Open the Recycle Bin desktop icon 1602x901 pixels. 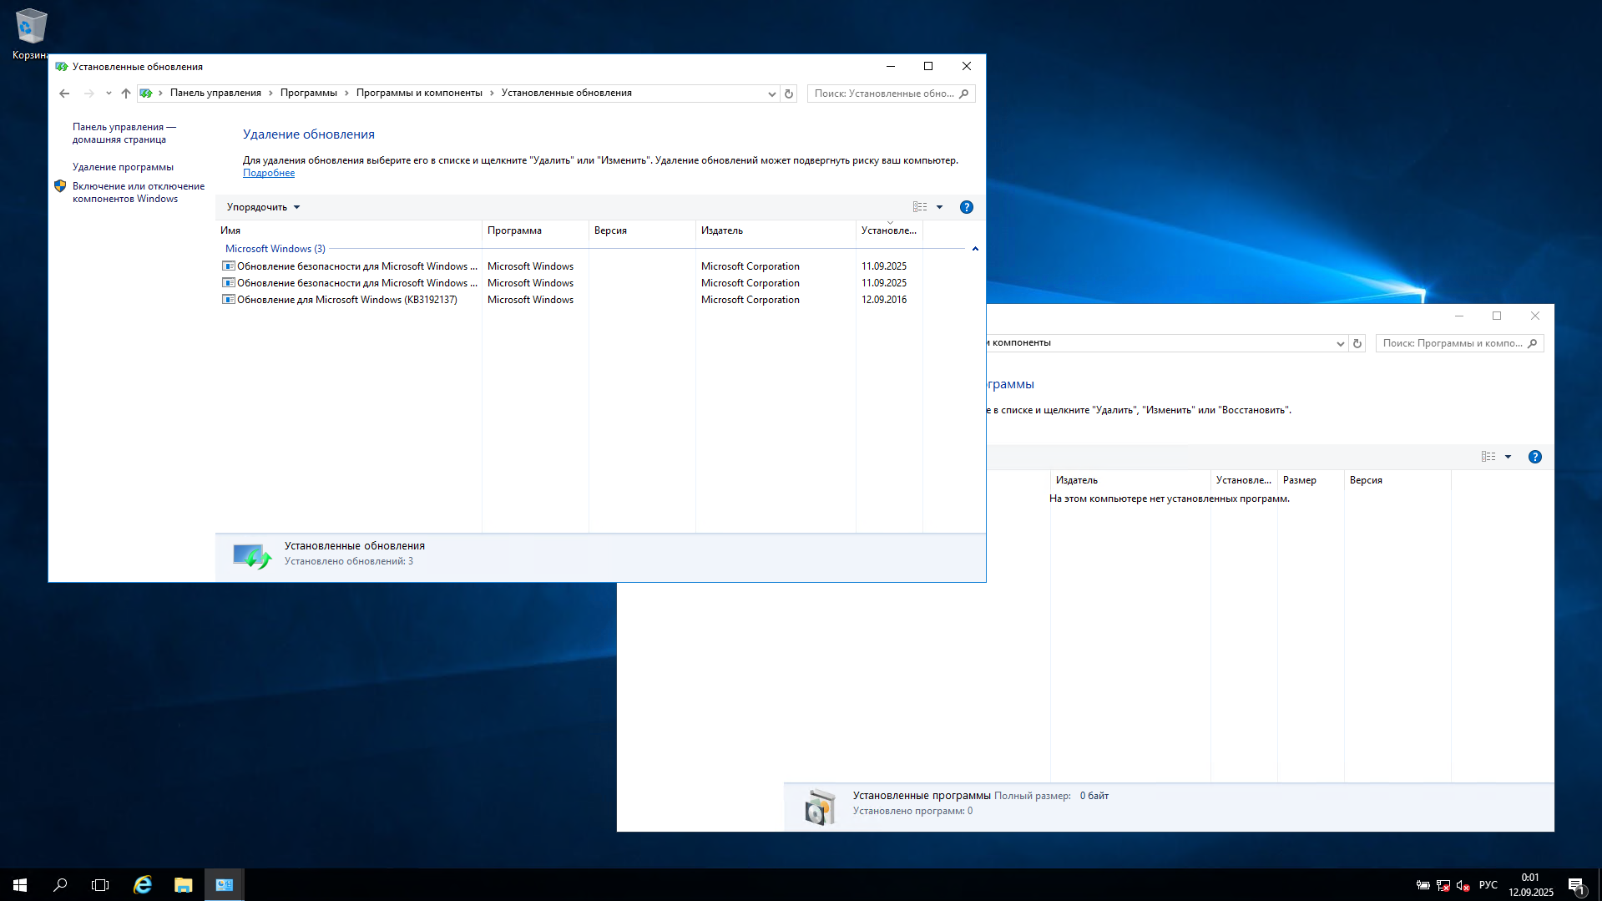[x=31, y=33]
